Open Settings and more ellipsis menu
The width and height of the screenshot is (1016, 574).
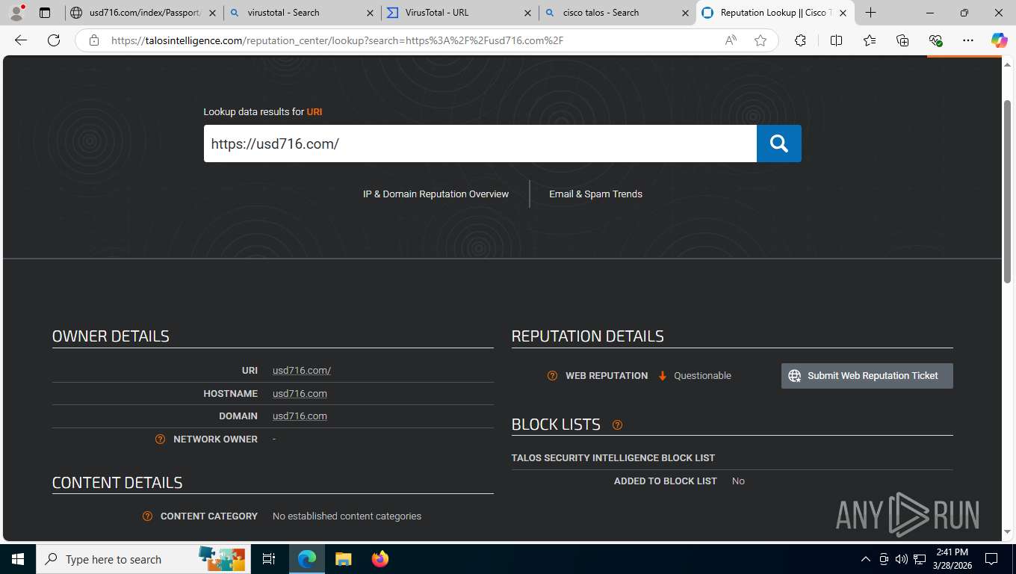pos(968,41)
